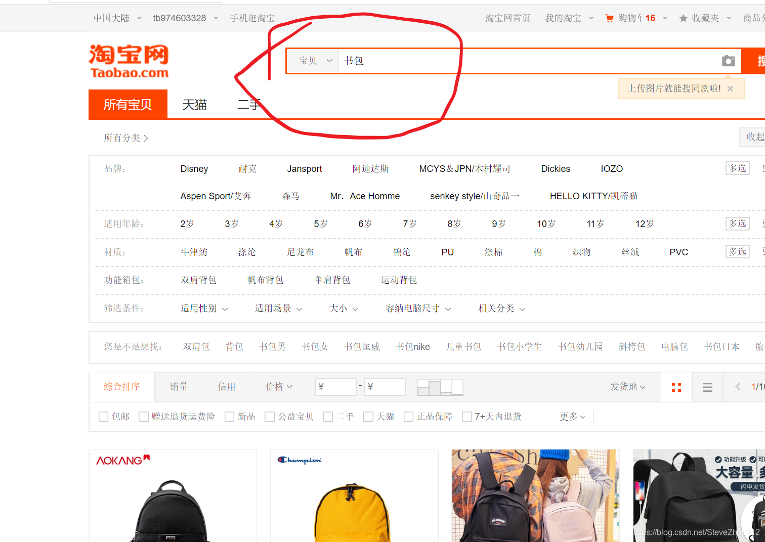This screenshot has width=765, height=542.
Task: Switch to list view layout
Action: click(707, 387)
